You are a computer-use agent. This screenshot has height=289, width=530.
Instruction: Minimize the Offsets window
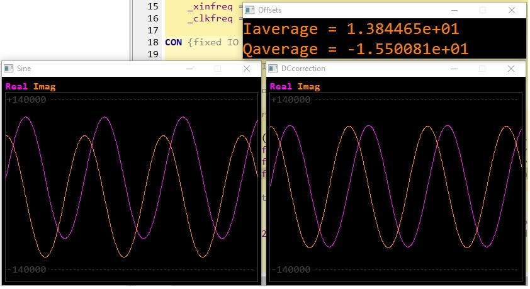[x=453, y=10]
